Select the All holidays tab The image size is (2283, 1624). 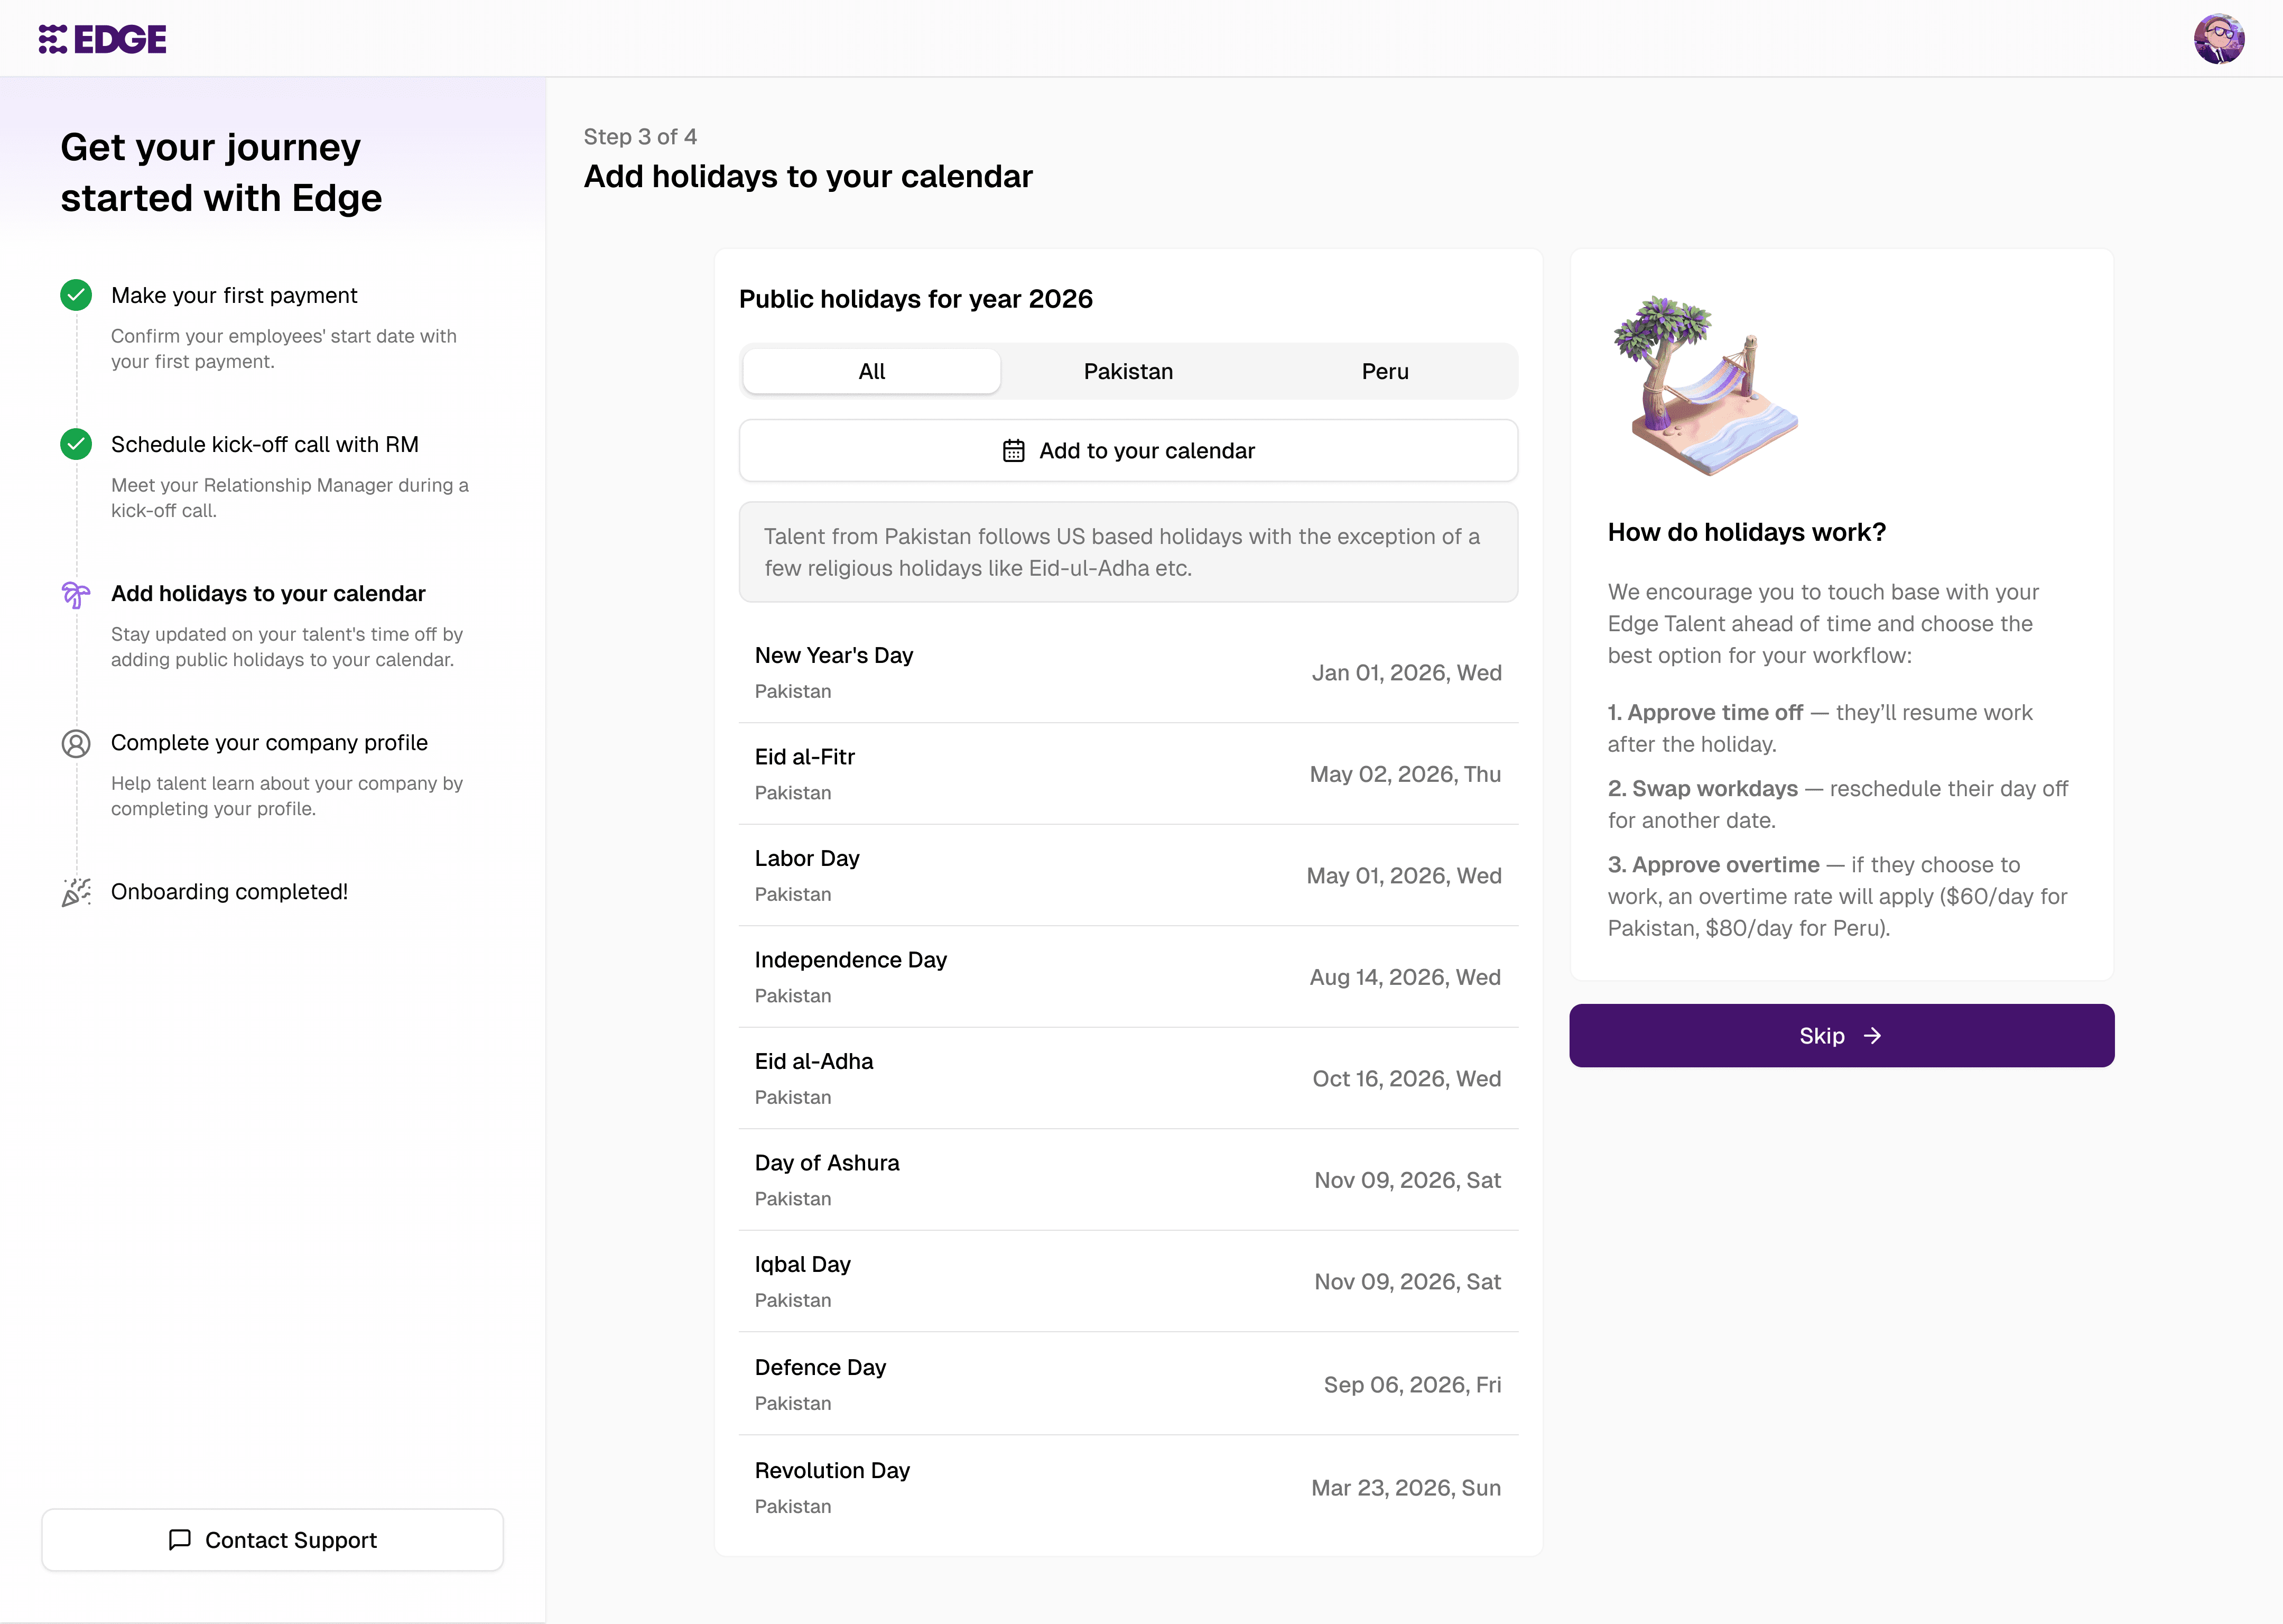870,371
